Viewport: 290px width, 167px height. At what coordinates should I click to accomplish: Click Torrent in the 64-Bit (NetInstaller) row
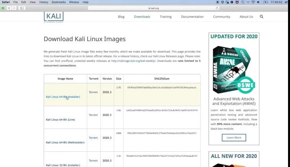93,138
